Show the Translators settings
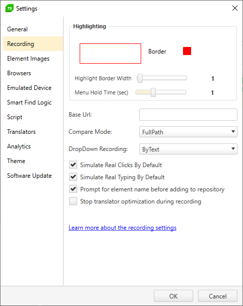The image size is (243, 306). tap(33, 131)
